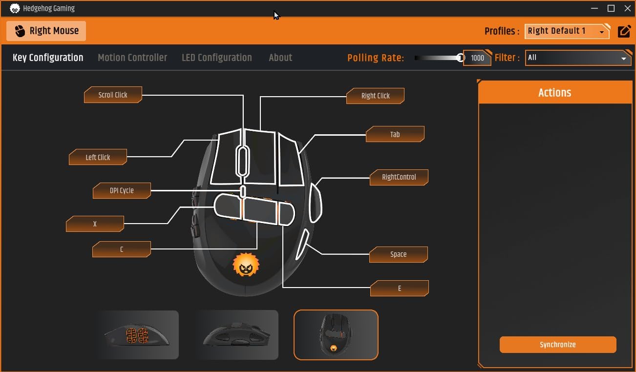Select the Scroll Click key assignment
Image resolution: width=636 pixels, height=372 pixels.
[x=113, y=95]
